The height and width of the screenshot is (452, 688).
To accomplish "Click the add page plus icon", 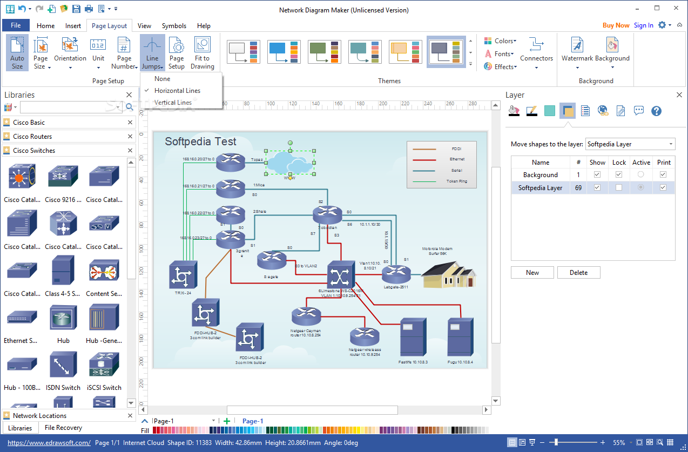I will (x=227, y=421).
